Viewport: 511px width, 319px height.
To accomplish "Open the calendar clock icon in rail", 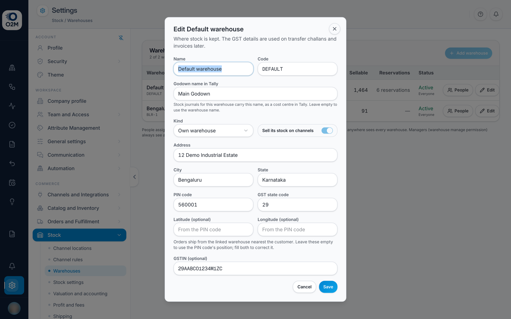I will coord(12,183).
